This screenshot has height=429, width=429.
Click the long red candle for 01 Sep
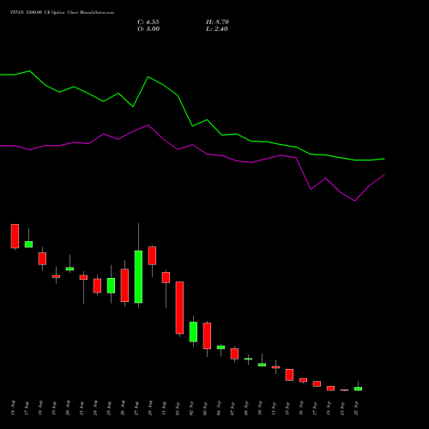pyautogui.click(x=179, y=308)
